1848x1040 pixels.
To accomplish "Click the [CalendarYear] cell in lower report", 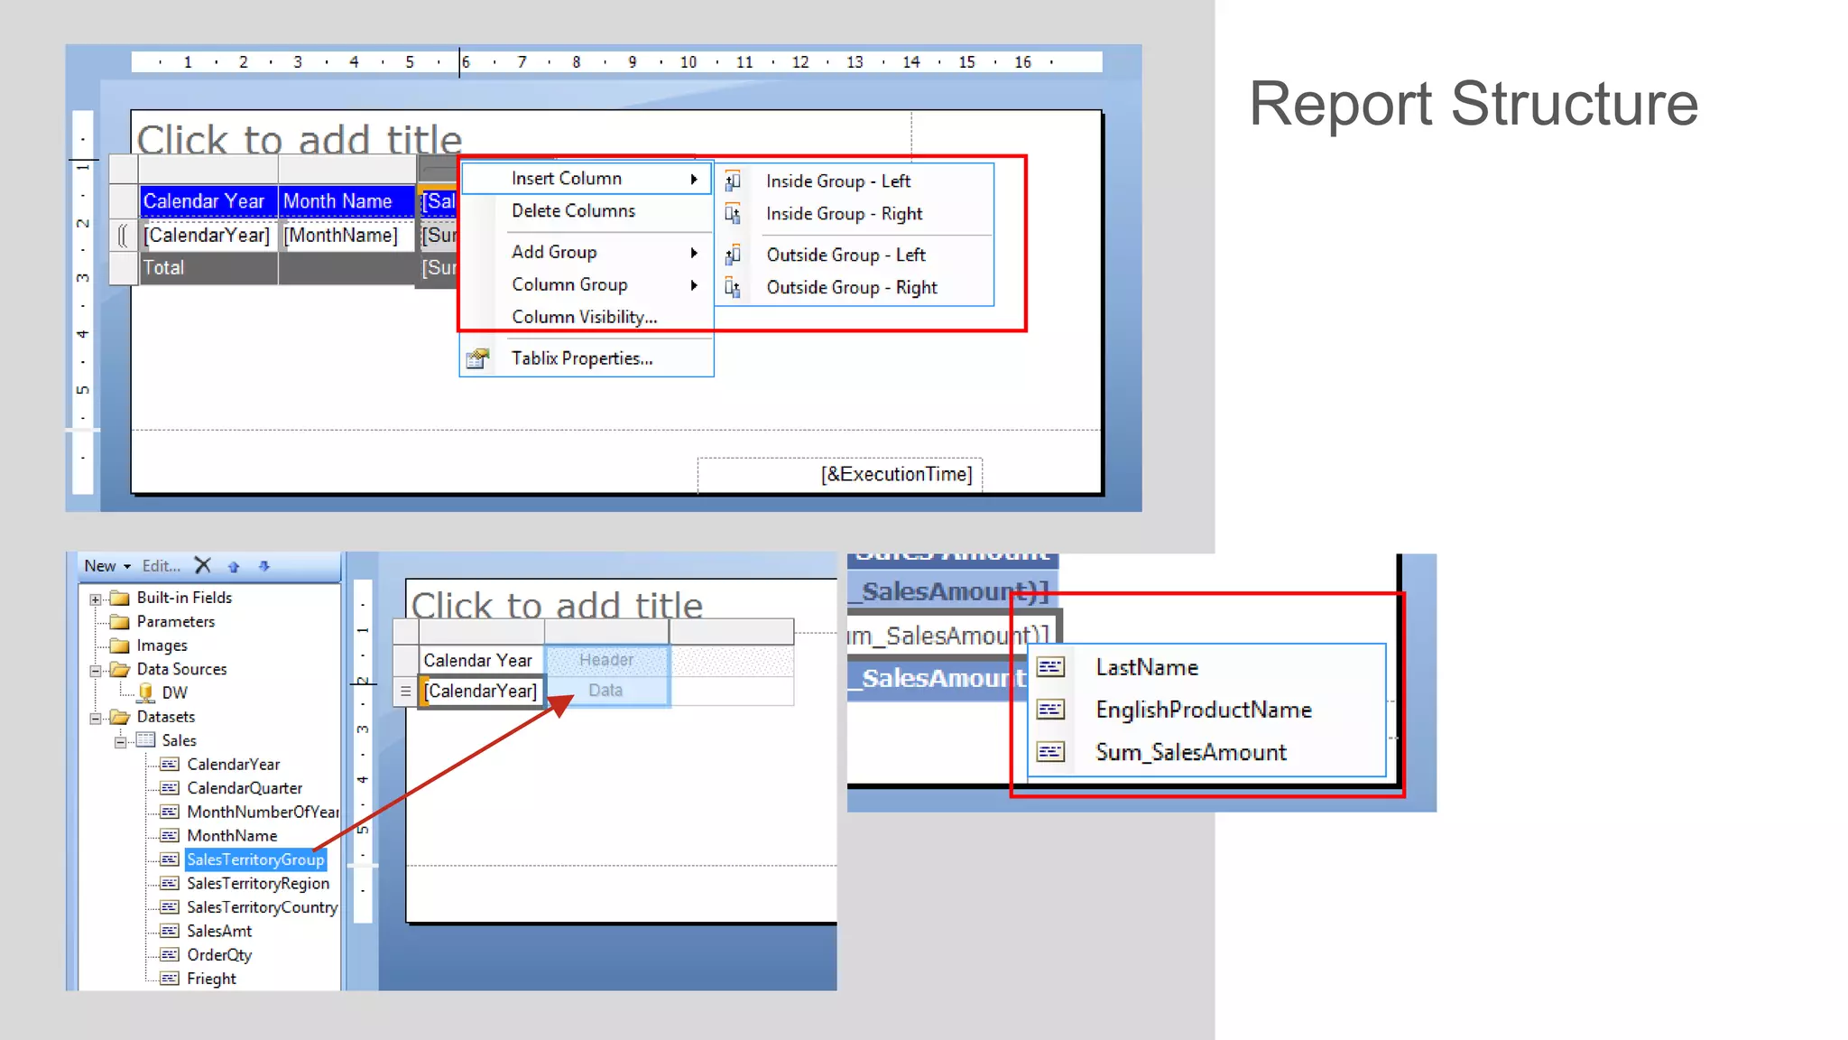I will point(481,692).
